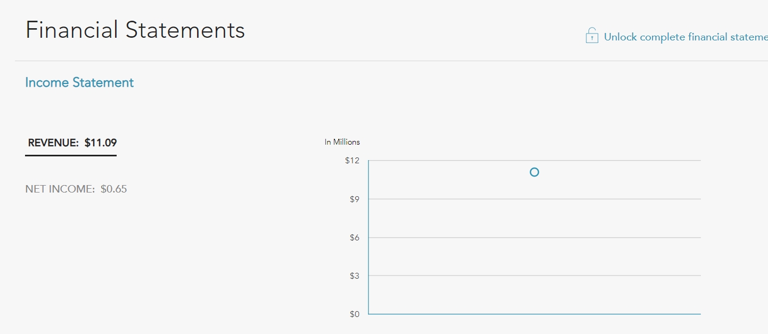Select the REVENUE tab
Viewport: 768px width, 334px height.
[71, 143]
